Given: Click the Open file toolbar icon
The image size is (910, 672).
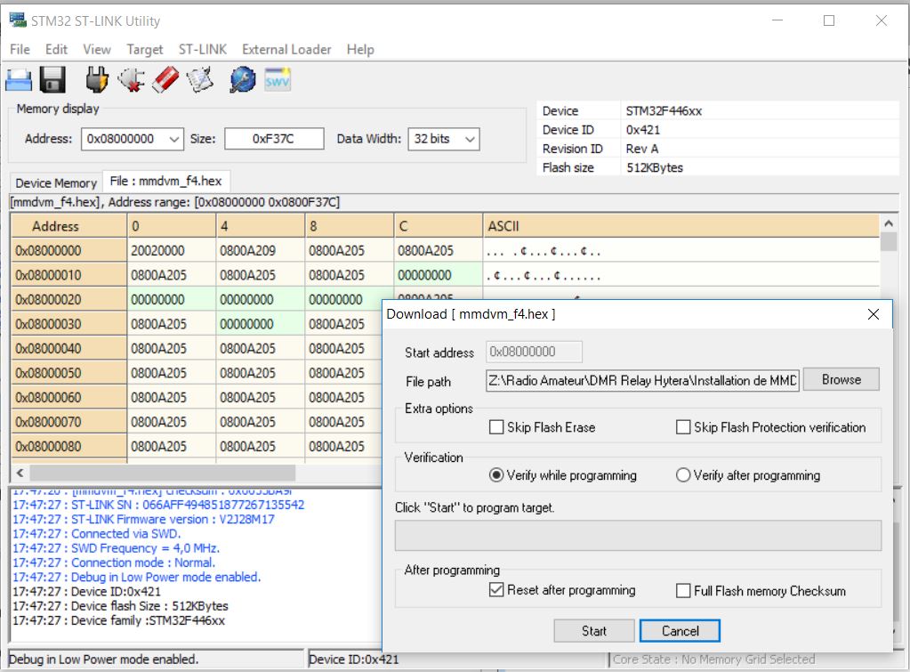Looking at the screenshot, I should pos(19,79).
